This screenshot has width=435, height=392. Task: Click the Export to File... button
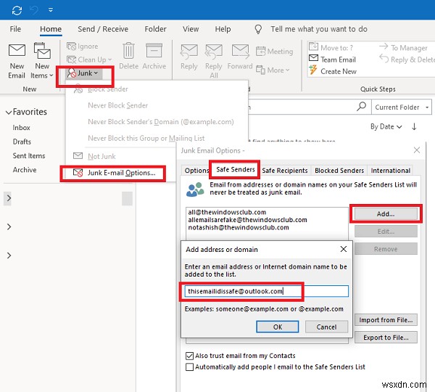pos(386,338)
